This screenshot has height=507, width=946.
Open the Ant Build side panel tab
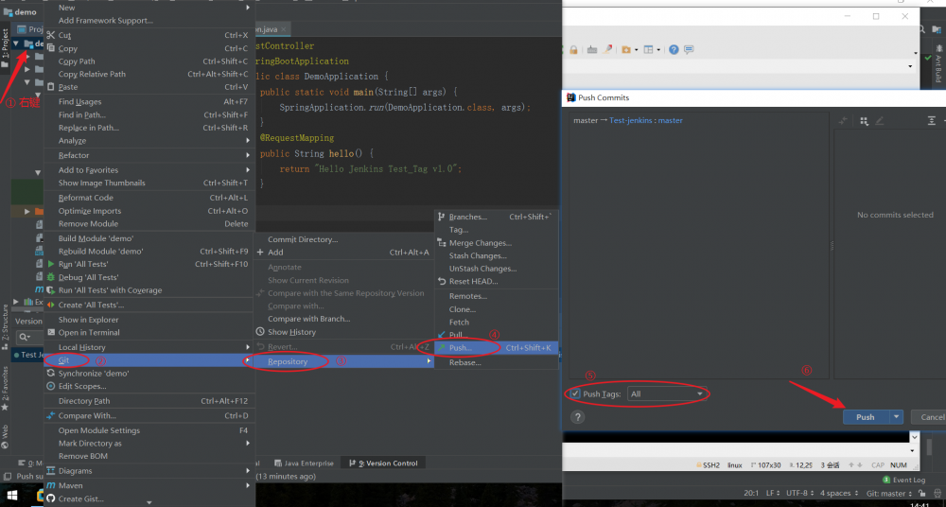tap(937, 64)
